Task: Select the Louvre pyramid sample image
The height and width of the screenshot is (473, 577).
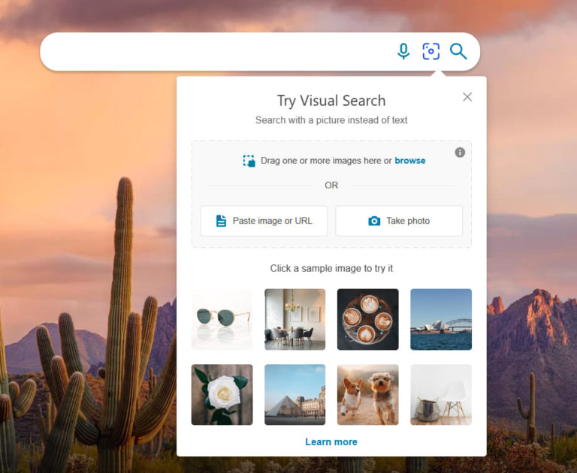Action: (295, 395)
